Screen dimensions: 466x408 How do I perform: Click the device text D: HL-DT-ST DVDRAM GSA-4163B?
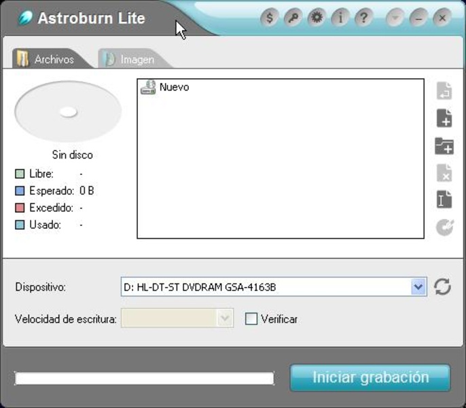coord(200,287)
